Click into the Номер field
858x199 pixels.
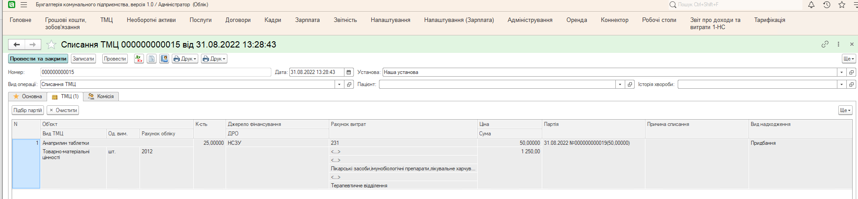click(156, 72)
